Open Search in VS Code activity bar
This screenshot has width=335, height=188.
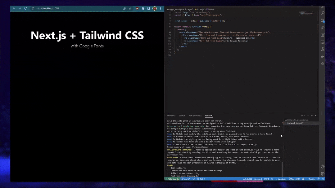[323, 13]
